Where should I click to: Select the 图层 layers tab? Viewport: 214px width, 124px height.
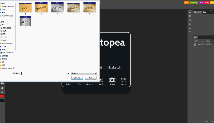(196, 37)
